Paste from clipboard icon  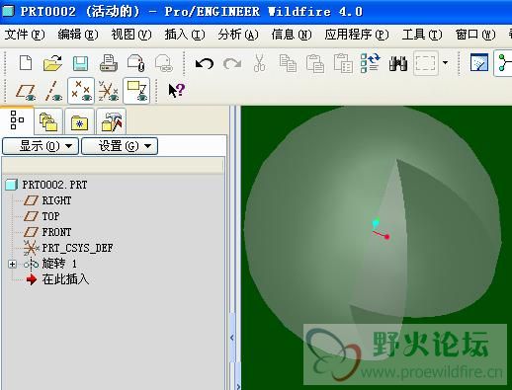[315, 63]
